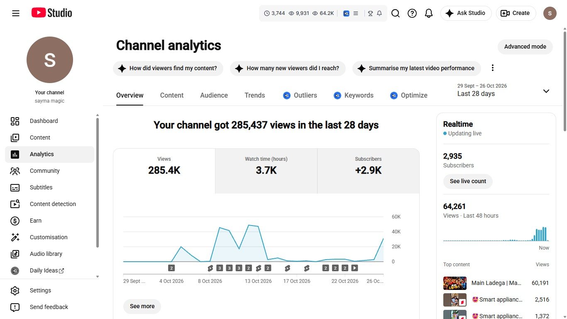Open the Earn section in the sidebar
This screenshot has width=567, height=319.
click(x=50, y=221)
